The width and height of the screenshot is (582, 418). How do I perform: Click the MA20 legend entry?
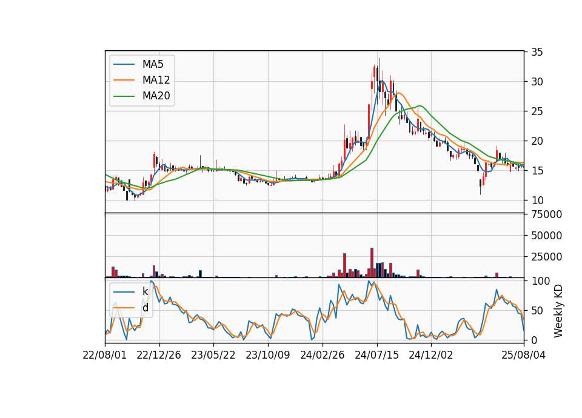(x=141, y=96)
